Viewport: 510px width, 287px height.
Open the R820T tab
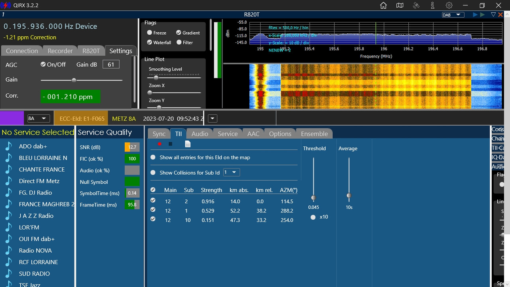(x=91, y=51)
